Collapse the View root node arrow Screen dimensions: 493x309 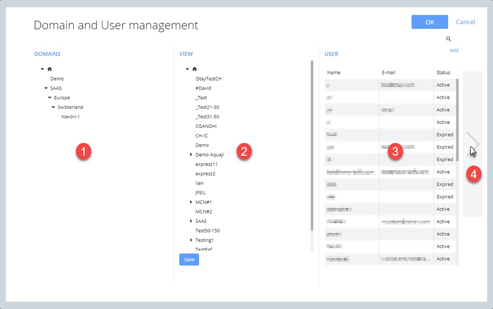(x=187, y=69)
